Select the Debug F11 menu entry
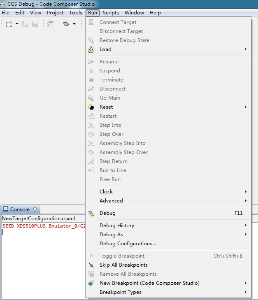This screenshot has height=300, width=258. [168, 213]
